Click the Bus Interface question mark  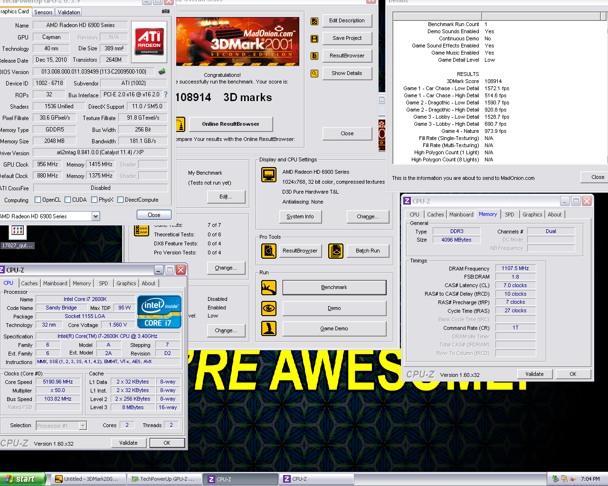[x=166, y=94]
